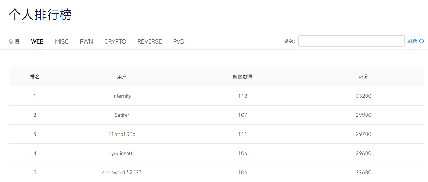Click the 积分 column header
The height and width of the screenshot is (182, 428).
pyautogui.click(x=363, y=77)
